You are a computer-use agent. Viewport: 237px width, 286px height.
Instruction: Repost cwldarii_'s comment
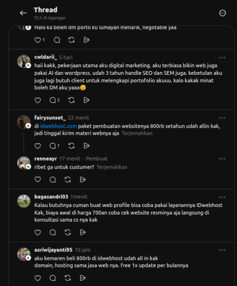click(72, 100)
